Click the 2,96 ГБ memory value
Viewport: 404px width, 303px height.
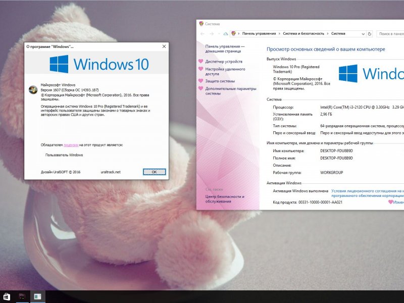326,114
